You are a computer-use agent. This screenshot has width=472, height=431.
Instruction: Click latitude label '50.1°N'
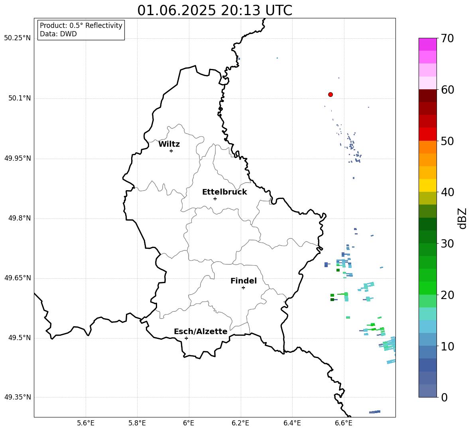click(20, 98)
